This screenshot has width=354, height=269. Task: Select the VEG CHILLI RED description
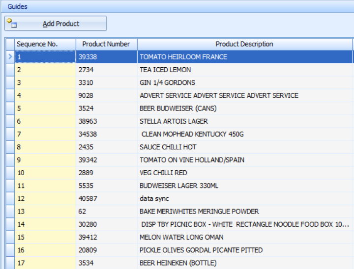163,173
